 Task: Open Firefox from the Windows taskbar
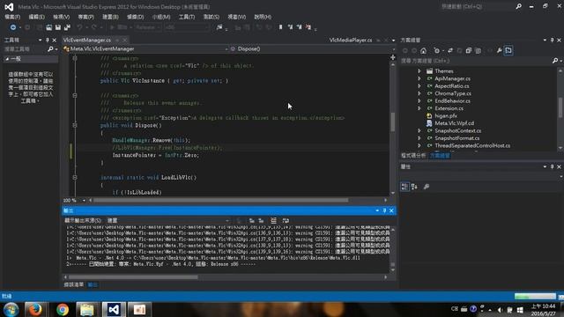(x=35, y=309)
